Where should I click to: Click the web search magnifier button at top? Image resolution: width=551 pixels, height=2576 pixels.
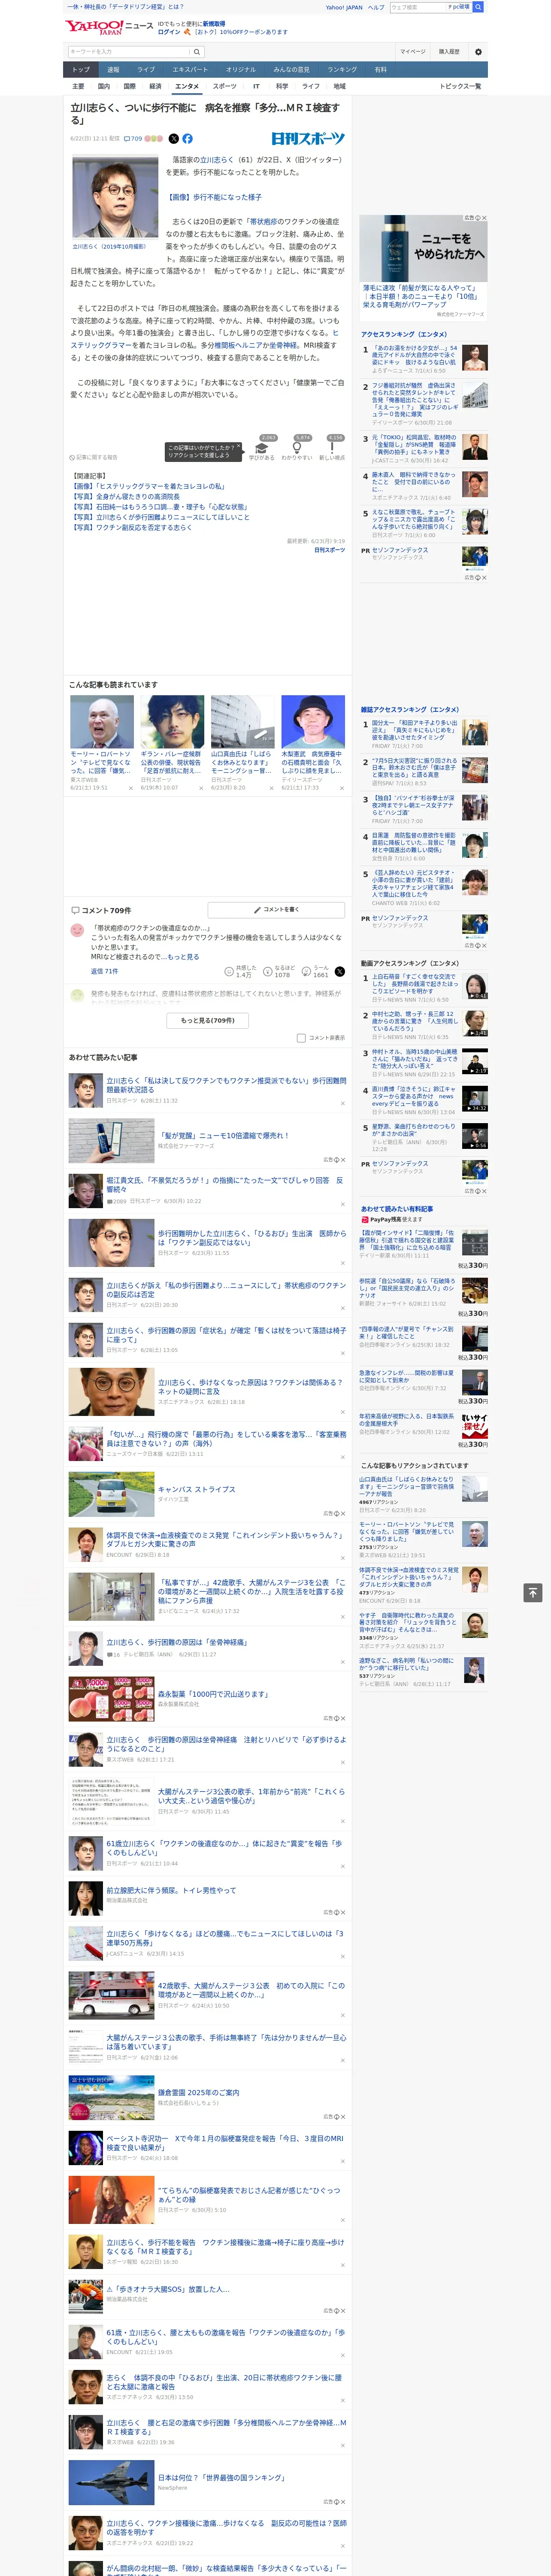tap(478, 7)
